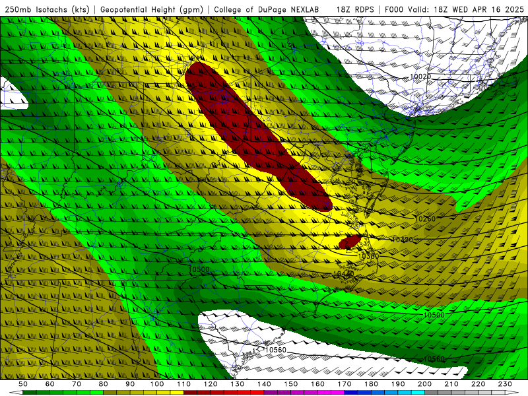Click the 10020 height contour label
This screenshot has height=396, width=528.
(420, 77)
